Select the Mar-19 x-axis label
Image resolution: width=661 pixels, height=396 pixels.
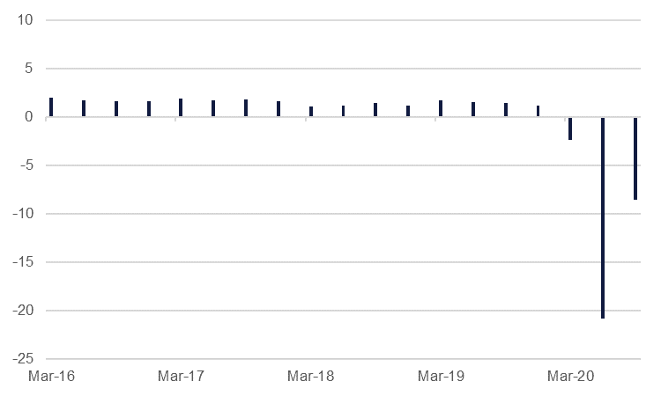[441, 377]
